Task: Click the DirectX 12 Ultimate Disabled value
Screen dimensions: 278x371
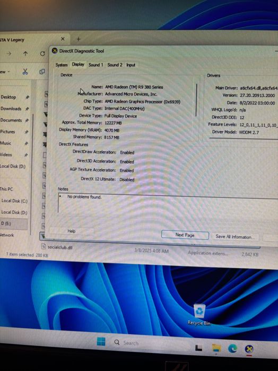Action: click(127, 179)
